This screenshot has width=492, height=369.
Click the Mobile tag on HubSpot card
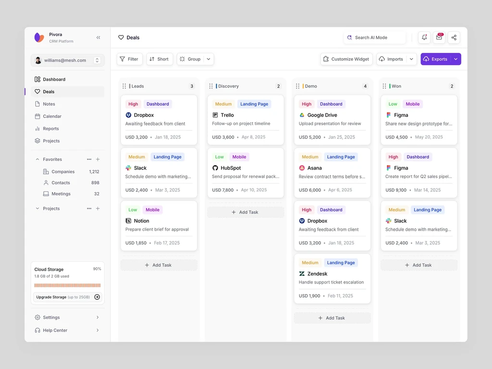pyautogui.click(x=239, y=157)
